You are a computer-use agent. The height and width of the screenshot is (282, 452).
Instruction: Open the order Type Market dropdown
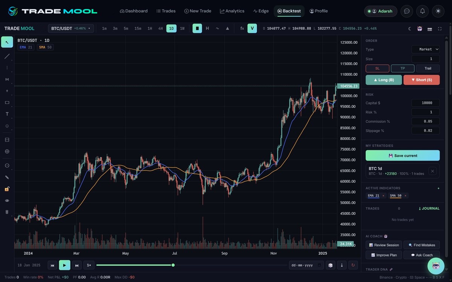click(x=426, y=49)
